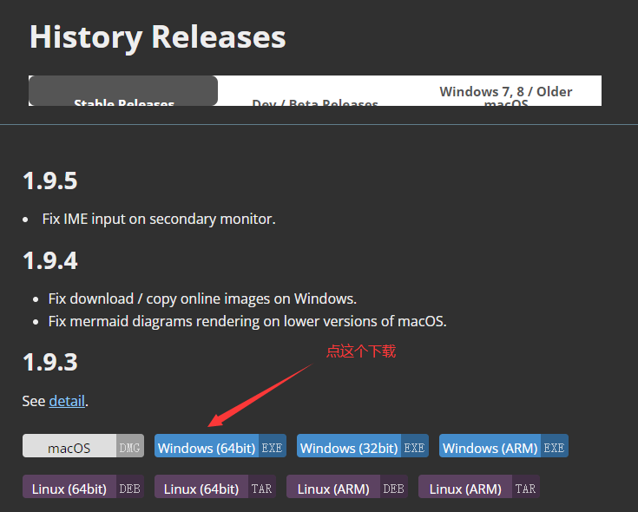Click the 'Fix mermaid diagrams rendering' note
This screenshot has width=638, height=512.
247,321
